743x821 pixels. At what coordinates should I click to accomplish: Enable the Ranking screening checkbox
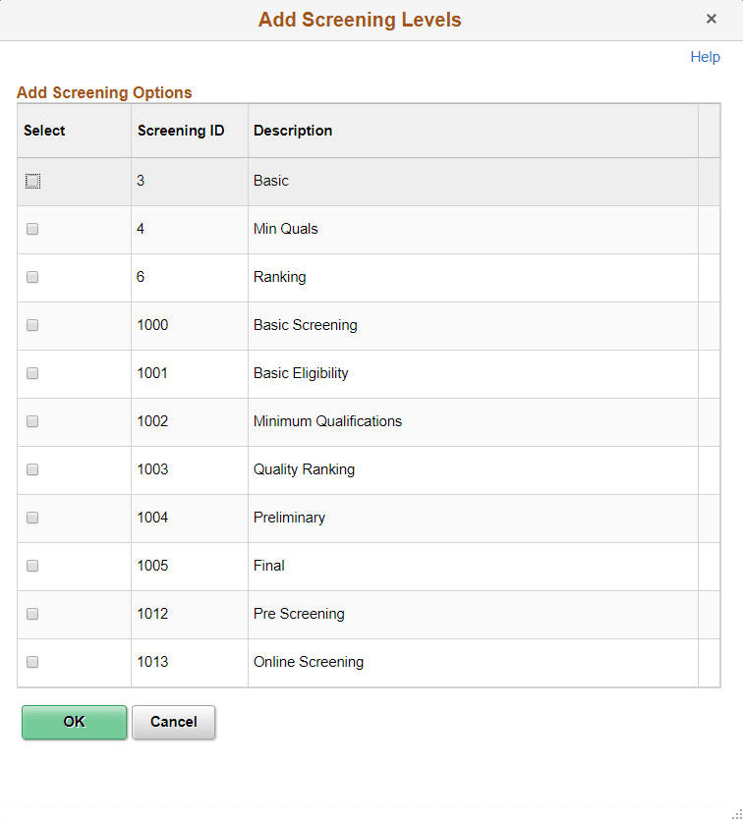[32, 277]
